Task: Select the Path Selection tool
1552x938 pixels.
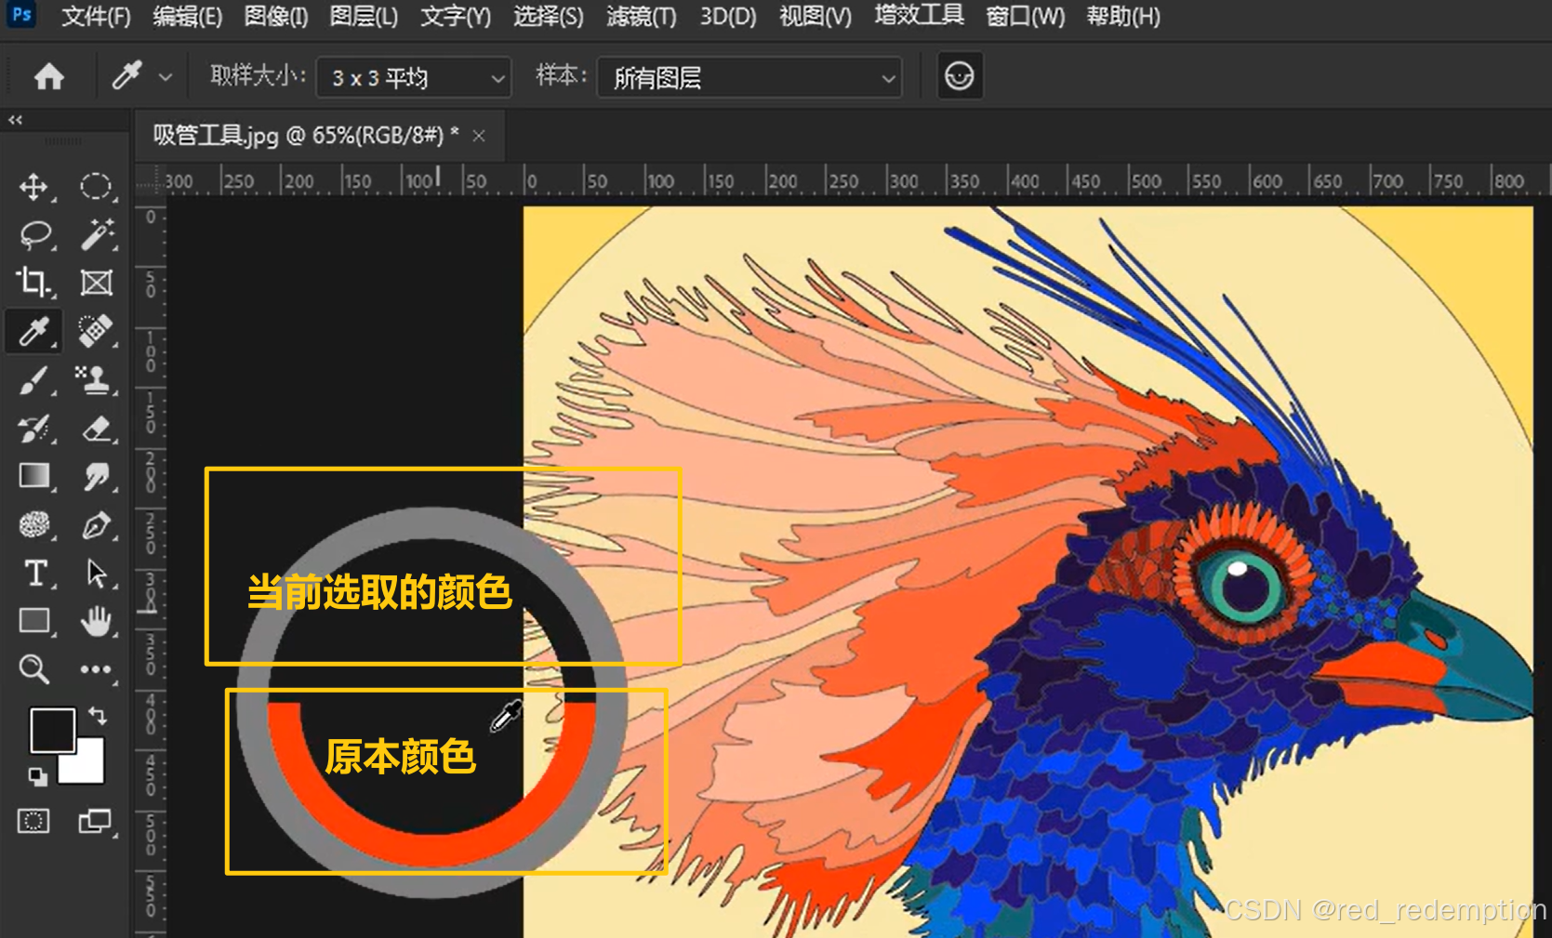Action: (x=96, y=573)
